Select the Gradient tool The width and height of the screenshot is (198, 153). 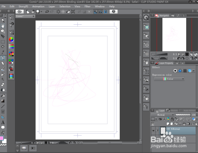pos(3,101)
